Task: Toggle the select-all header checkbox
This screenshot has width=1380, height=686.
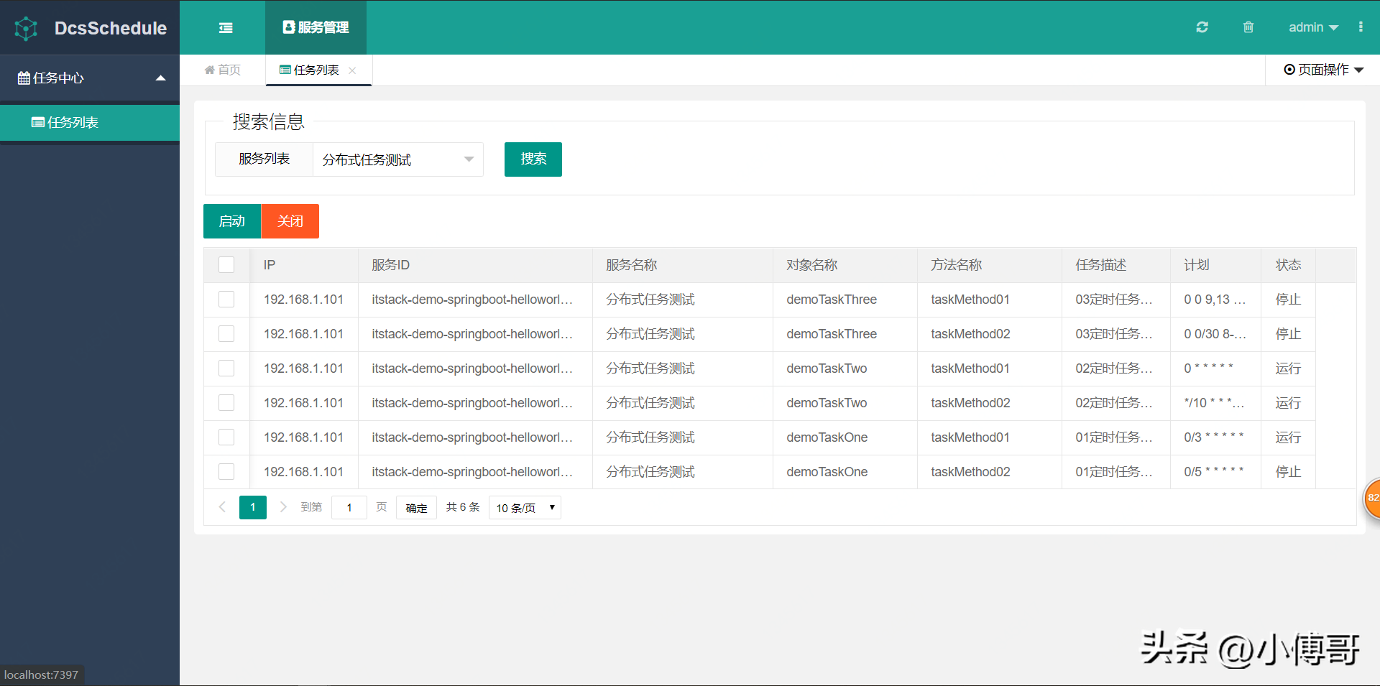Action: (226, 265)
